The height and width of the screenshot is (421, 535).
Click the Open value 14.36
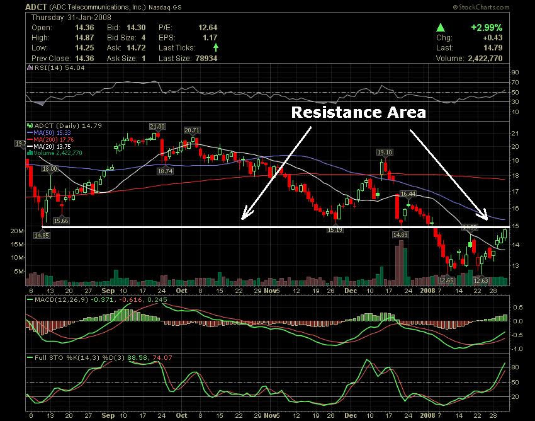84,28
